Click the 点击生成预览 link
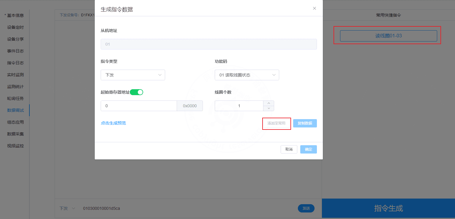Screen dimensions: 455x219 [113, 123]
